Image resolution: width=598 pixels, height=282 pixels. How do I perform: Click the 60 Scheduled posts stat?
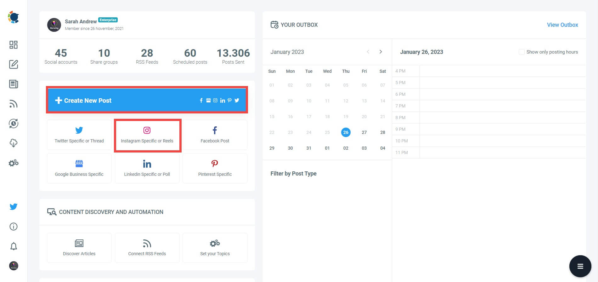(190, 56)
